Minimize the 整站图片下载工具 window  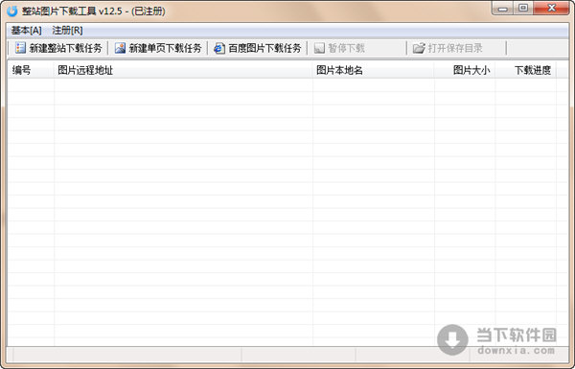[502, 8]
